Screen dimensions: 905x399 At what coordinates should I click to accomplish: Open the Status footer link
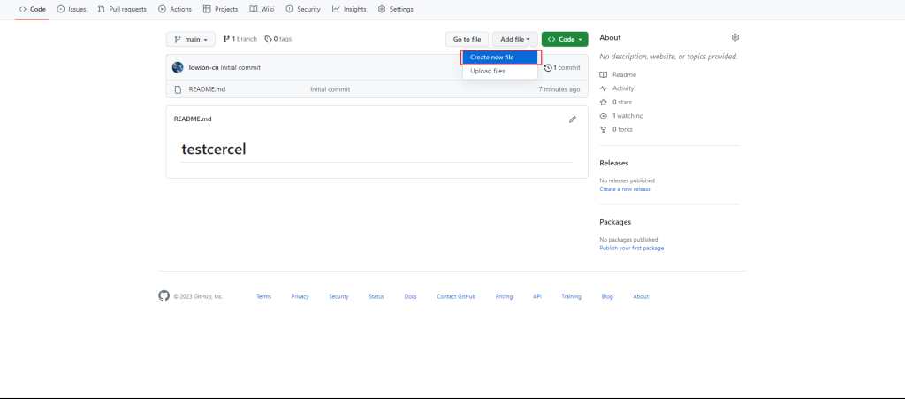(376, 296)
